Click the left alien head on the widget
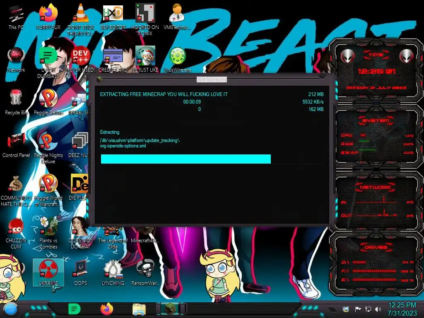 (348, 56)
